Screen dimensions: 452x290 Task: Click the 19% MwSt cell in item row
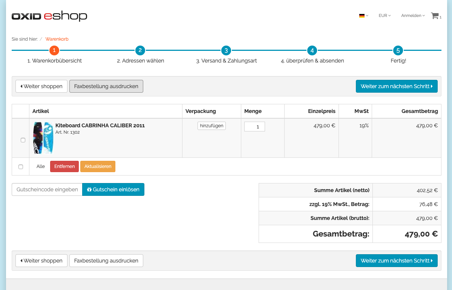[x=364, y=126]
